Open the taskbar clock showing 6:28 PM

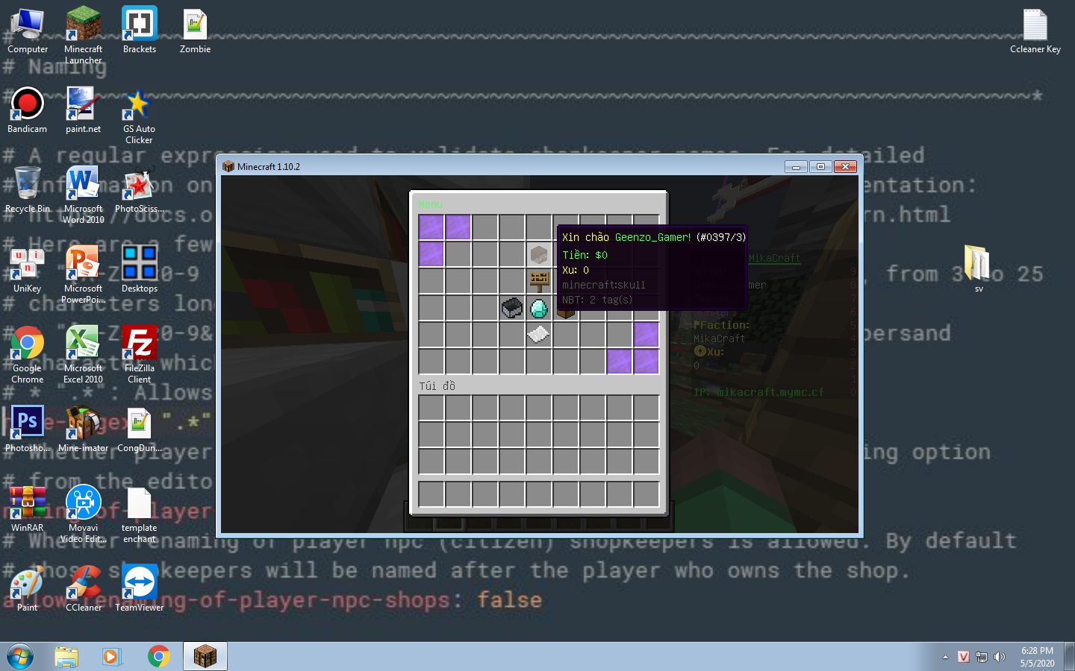(x=1038, y=657)
